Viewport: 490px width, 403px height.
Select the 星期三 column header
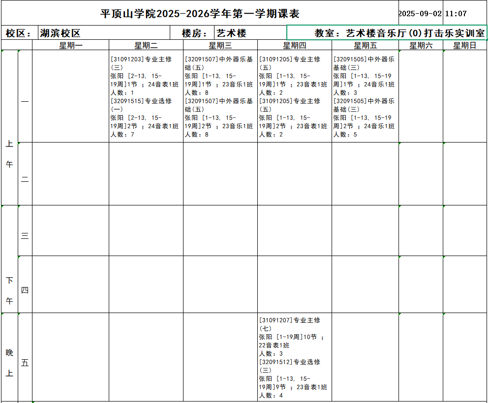(x=220, y=46)
